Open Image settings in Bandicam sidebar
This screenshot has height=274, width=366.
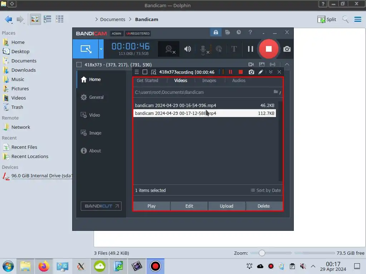coord(101,133)
